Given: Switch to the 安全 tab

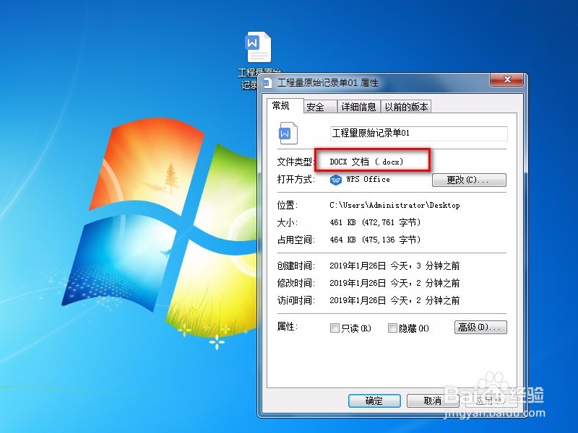Looking at the screenshot, I should [320, 107].
